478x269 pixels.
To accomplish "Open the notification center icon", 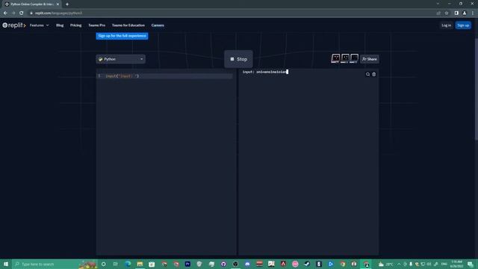I will [x=471, y=264].
